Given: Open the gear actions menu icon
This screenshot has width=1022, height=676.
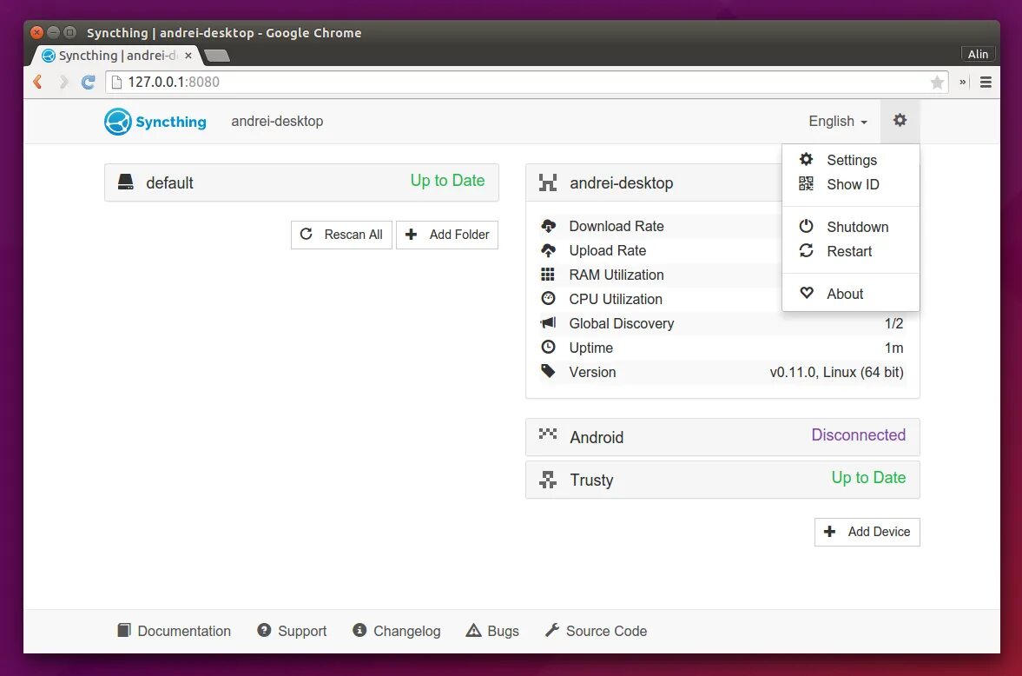Looking at the screenshot, I should (x=900, y=120).
